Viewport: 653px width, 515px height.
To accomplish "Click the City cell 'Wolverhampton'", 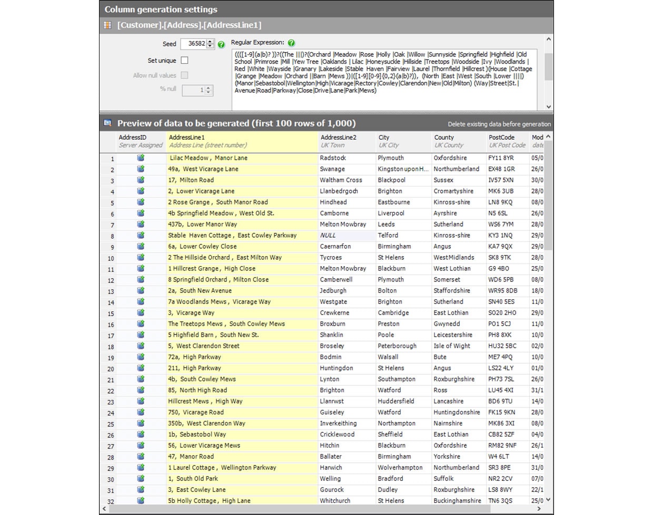I will pyautogui.click(x=404, y=468).
